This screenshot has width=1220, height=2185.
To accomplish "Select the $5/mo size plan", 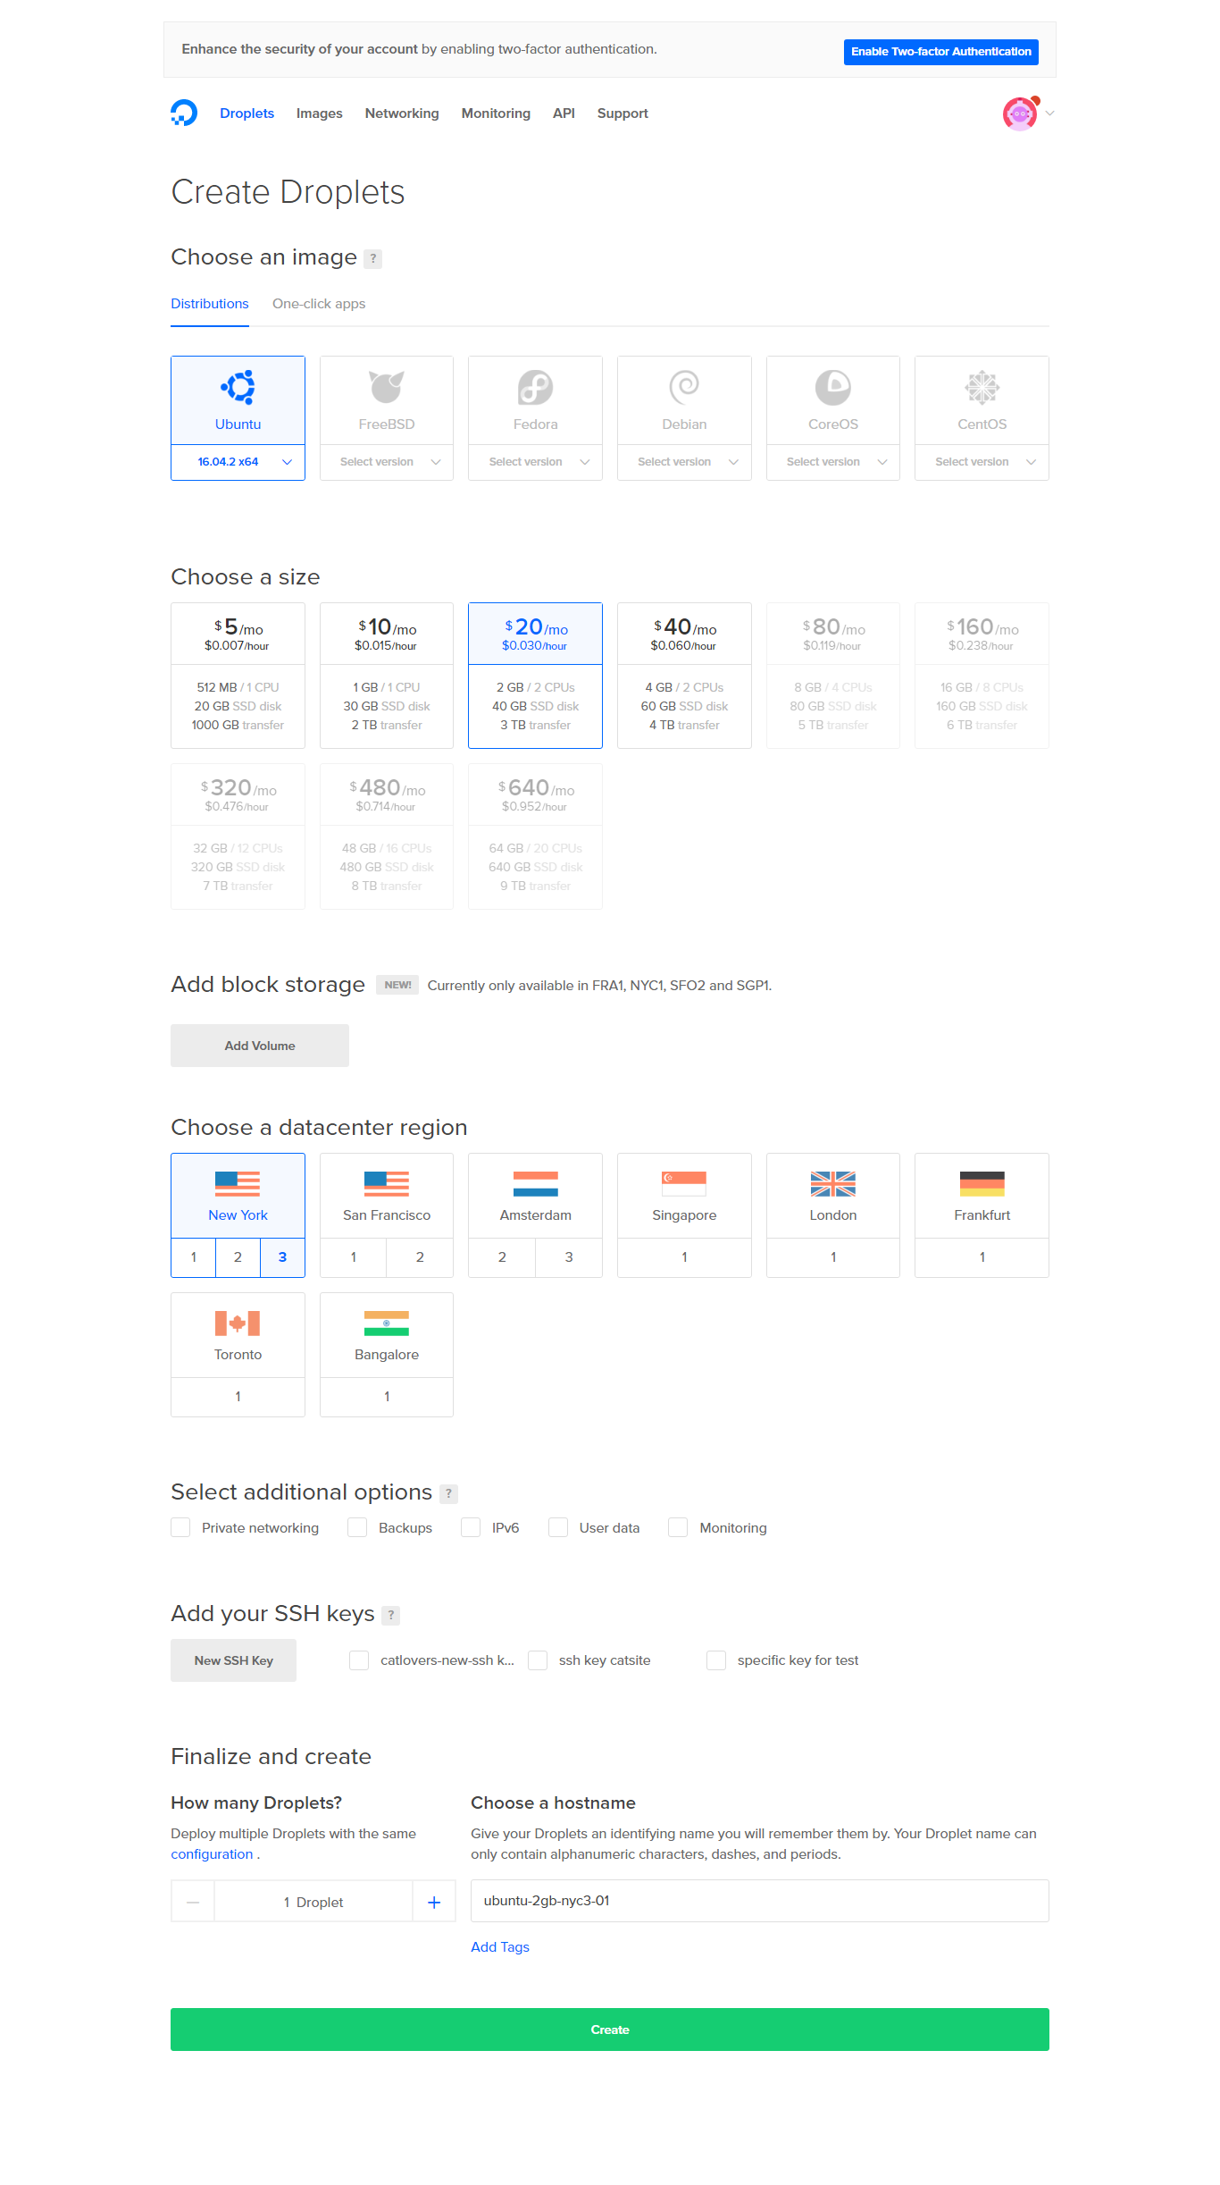I will (x=238, y=676).
